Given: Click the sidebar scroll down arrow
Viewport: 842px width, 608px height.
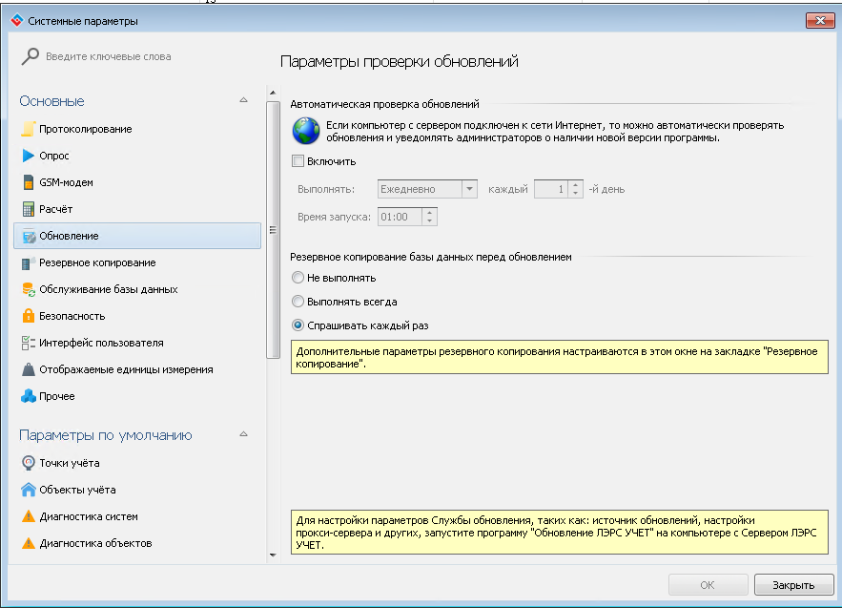Looking at the screenshot, I should (273, 555).
